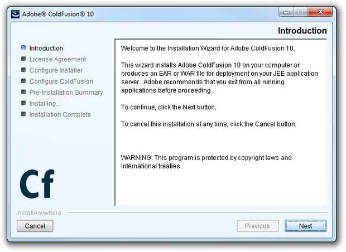Click the large Cf ColdFusion logo
Screen dimensions: 346x252
click(37, 184)
